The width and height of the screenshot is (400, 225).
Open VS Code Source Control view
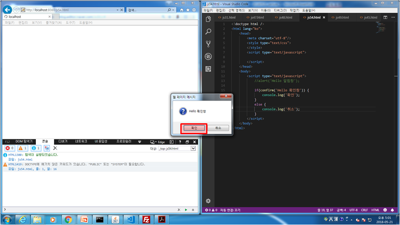click(208, 44)
